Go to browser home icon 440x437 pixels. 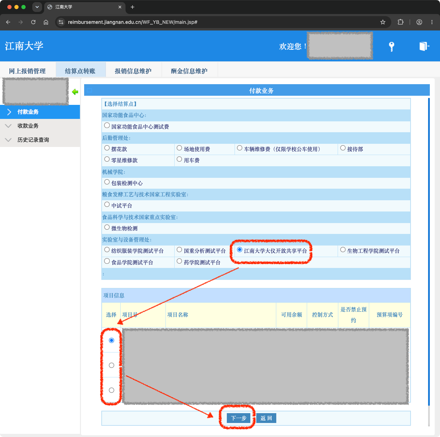(x=46, y=22)
